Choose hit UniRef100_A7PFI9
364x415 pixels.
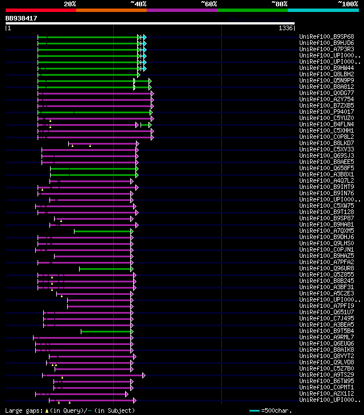point(326,306)
